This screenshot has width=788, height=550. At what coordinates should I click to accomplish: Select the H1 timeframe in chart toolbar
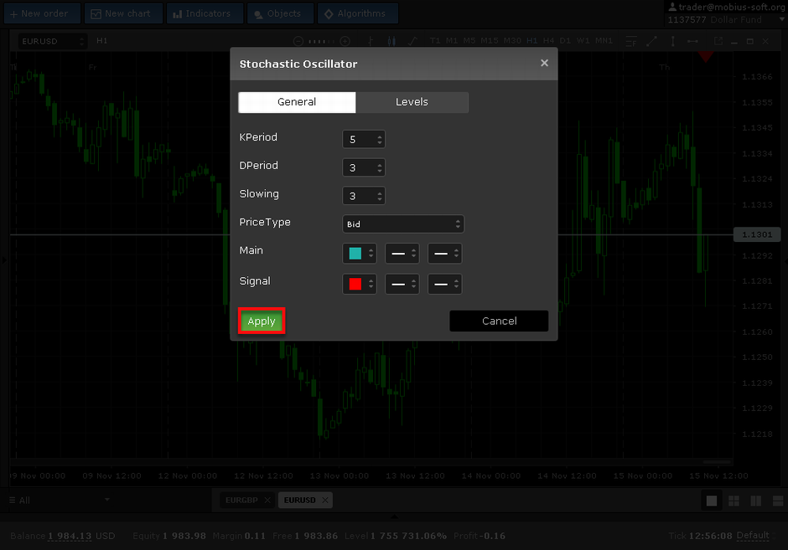pos(532,41)
